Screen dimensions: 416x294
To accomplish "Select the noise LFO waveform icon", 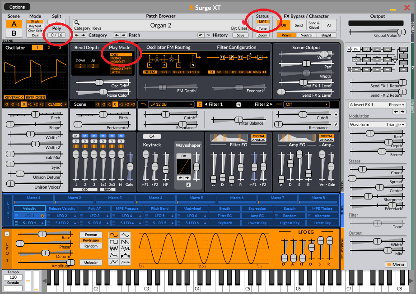I will (114, 249).
